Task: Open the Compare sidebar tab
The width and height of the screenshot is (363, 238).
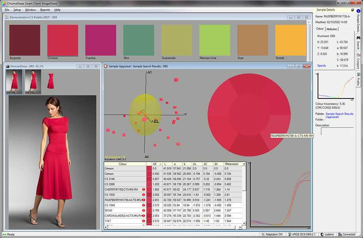Action: point(358,61)
